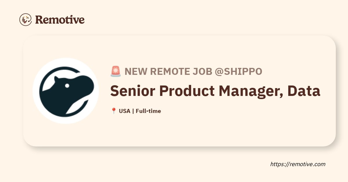Click the hippo's white eye dot
This screenshot has height=182, width=348.
click(x=67, y=86)
